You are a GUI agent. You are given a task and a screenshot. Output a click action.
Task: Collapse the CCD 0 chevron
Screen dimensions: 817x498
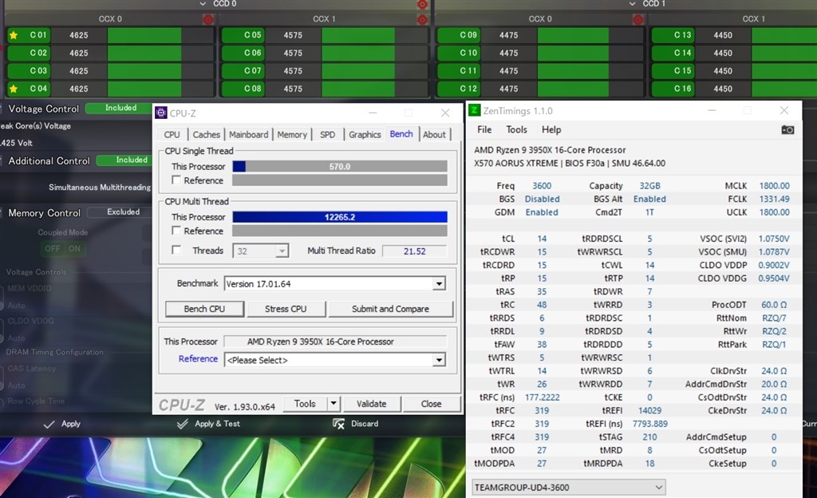(203, 4)
